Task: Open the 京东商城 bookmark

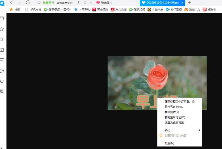Action: (119, 9)
